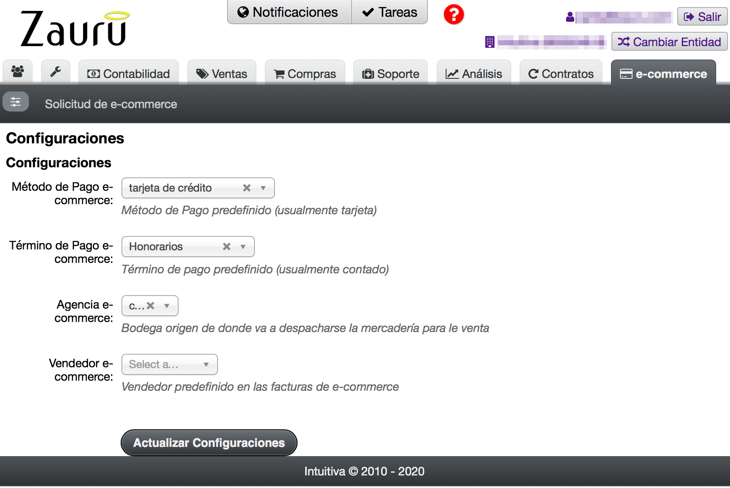Image resolution: width=730 pixels, height=488 pixels.
Task: Open the Soporte tab
Action: pyautogui.click(x=391, y=73)
